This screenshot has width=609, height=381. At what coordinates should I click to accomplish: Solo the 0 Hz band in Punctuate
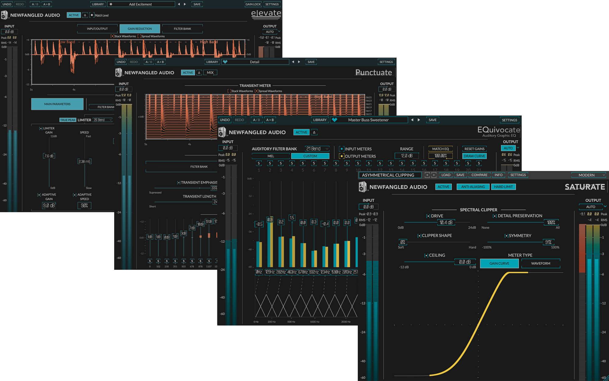point(150,261)
